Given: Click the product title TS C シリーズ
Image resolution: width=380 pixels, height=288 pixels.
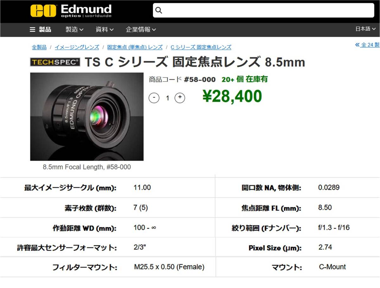Looking at the screenshot, I should click(x=194, y=62).
